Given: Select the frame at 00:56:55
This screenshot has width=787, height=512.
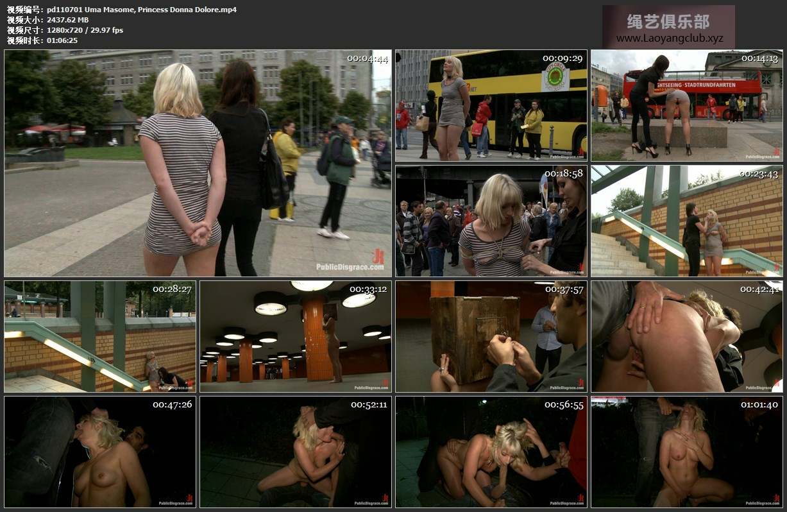Looking at the screenshot, I should 491,452.
